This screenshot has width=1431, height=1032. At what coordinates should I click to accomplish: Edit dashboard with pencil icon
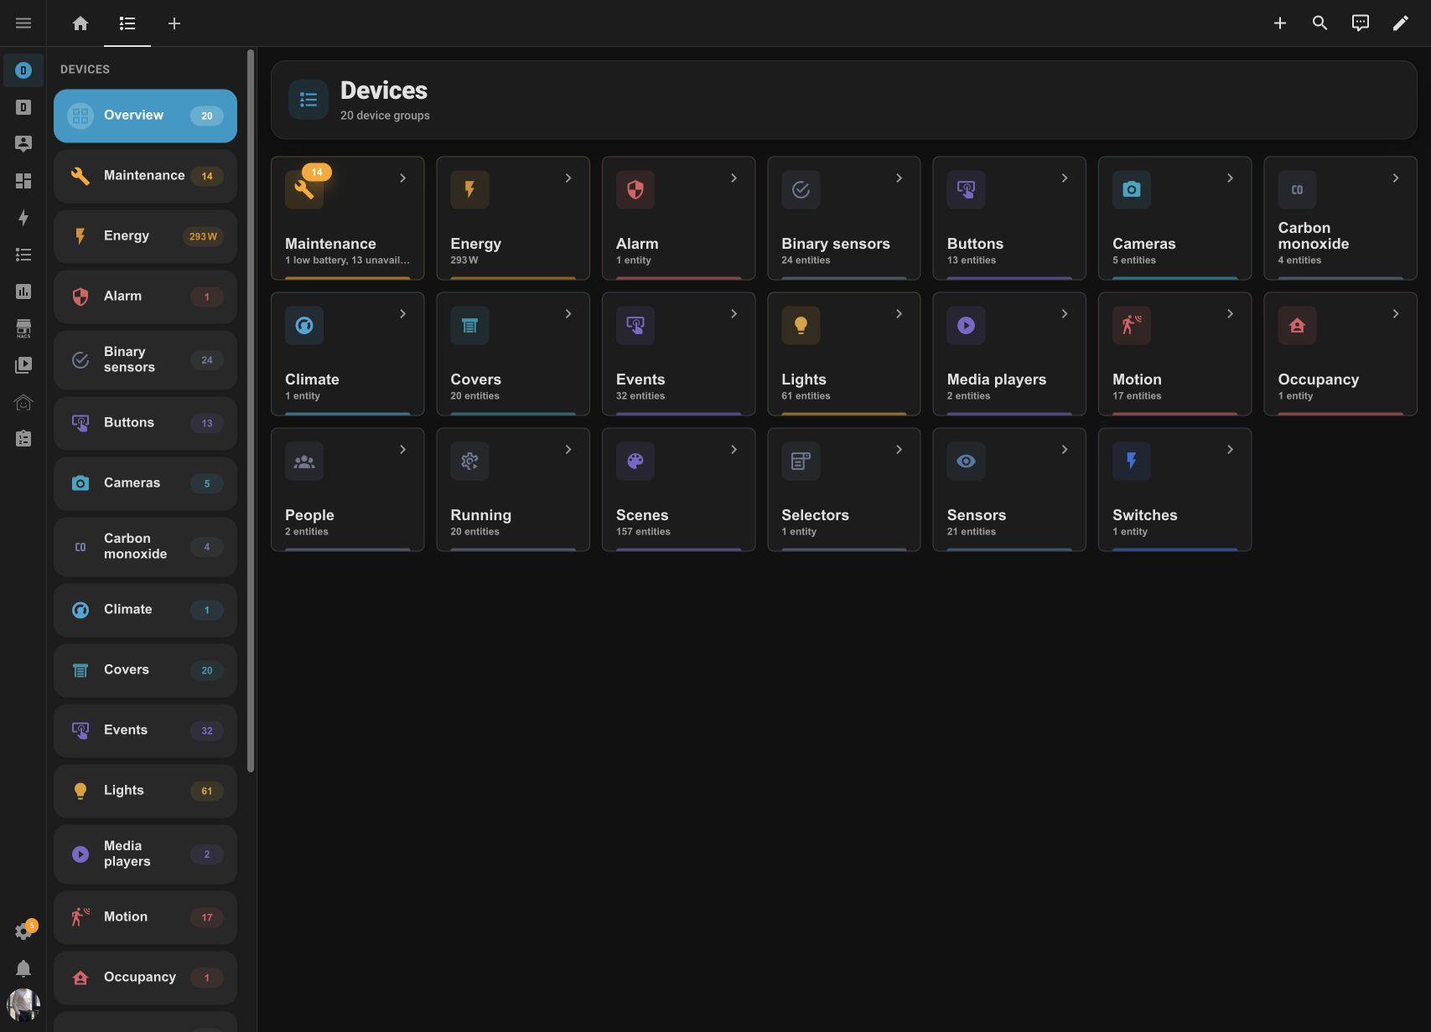(1401, 23)
